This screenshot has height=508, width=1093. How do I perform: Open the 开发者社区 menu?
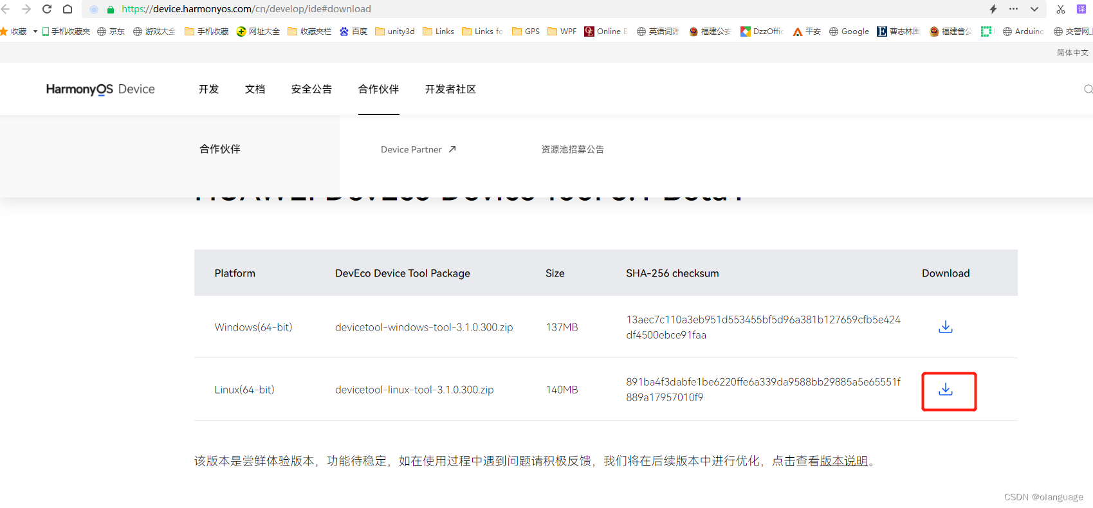click(450, 89)
